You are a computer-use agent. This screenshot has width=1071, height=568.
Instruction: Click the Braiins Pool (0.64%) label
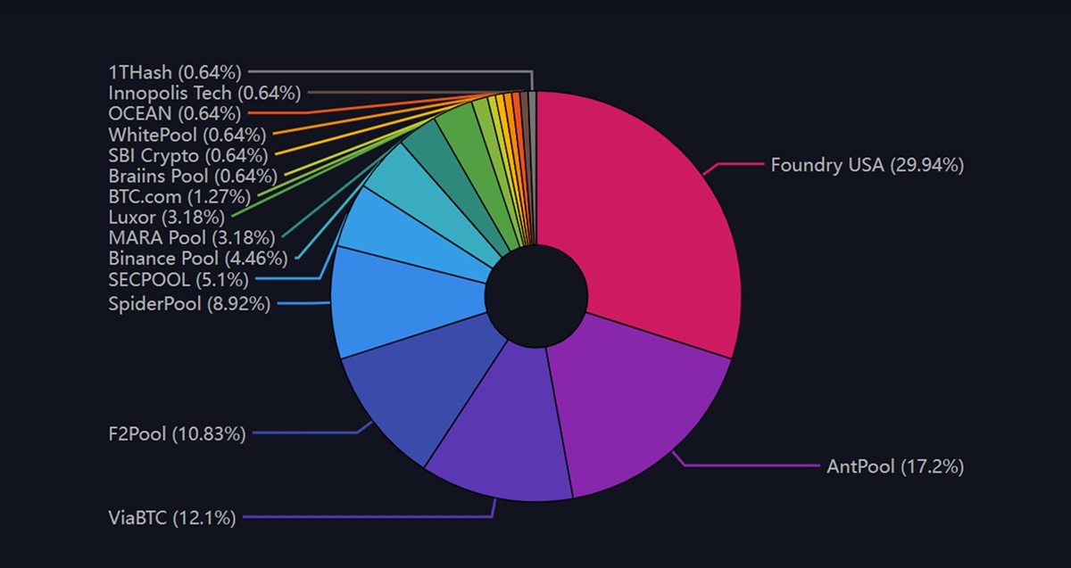click(193, 176)
